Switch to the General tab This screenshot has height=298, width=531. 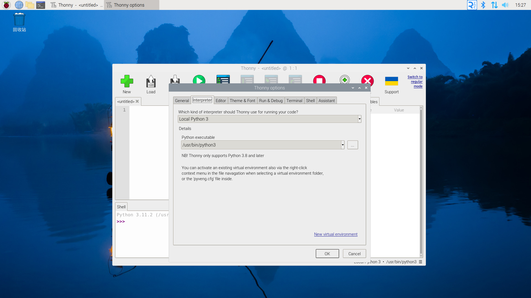182,100
